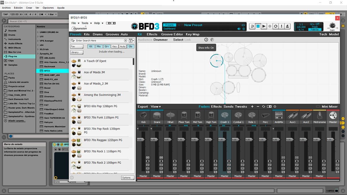
Task: Switch to the Kits browser tab
Action: click(87, 34)
